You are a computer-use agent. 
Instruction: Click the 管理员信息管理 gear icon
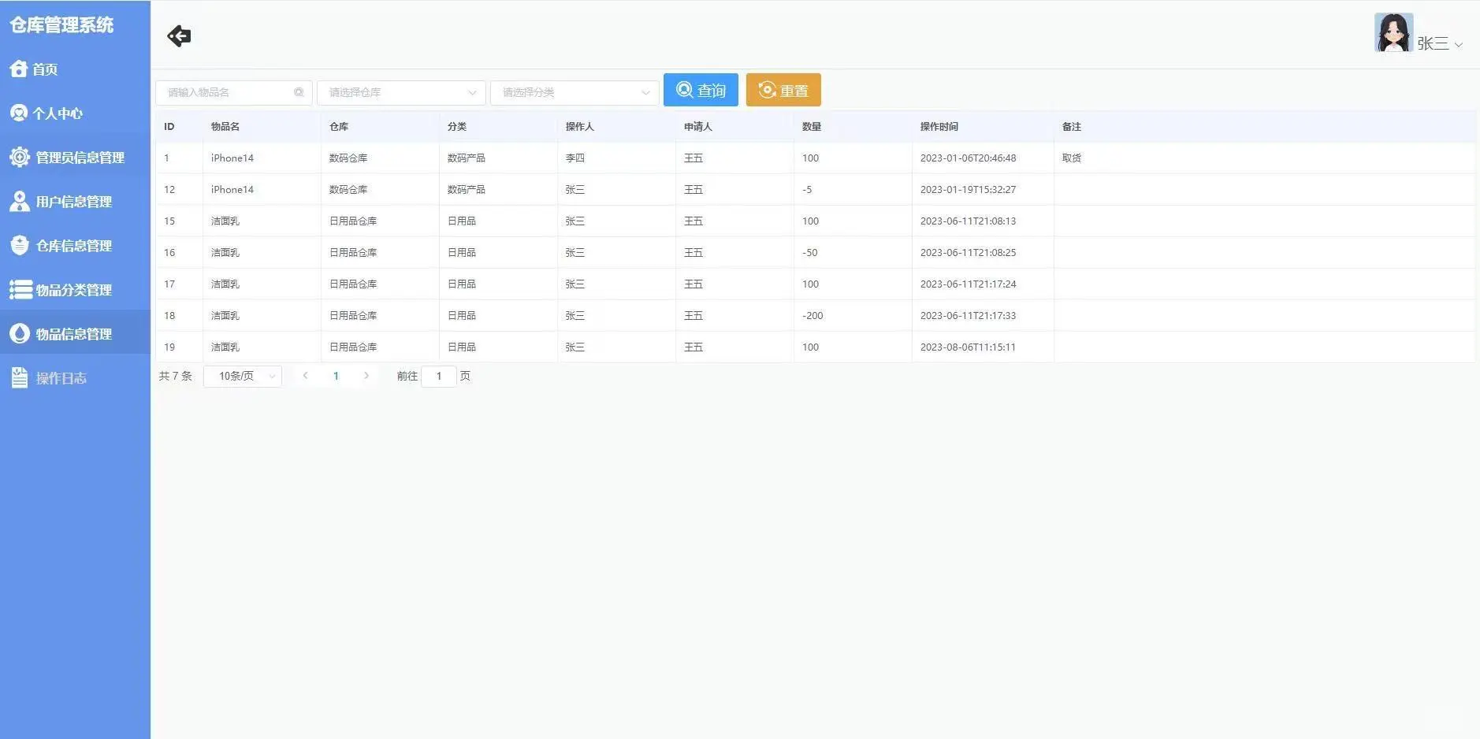tap(19, 156)
